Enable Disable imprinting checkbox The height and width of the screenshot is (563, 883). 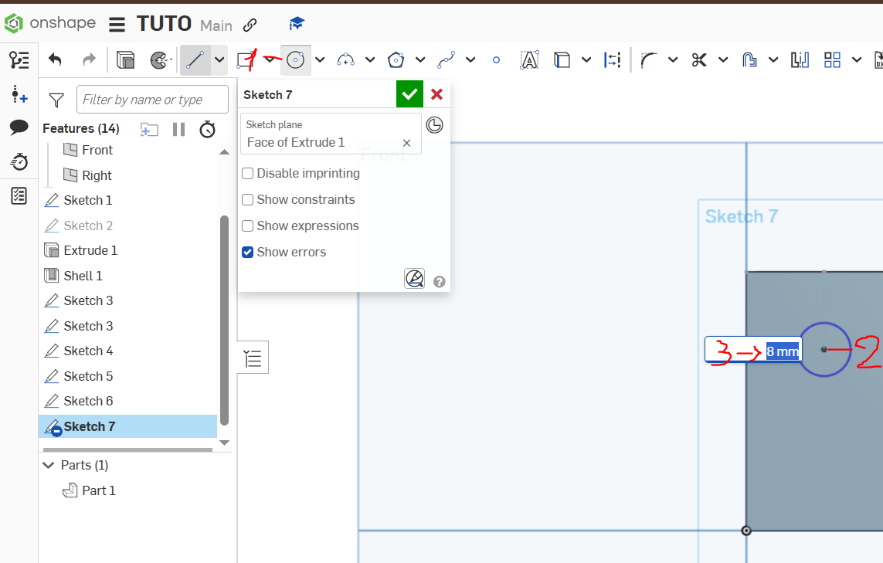click(x=247, y=174)
